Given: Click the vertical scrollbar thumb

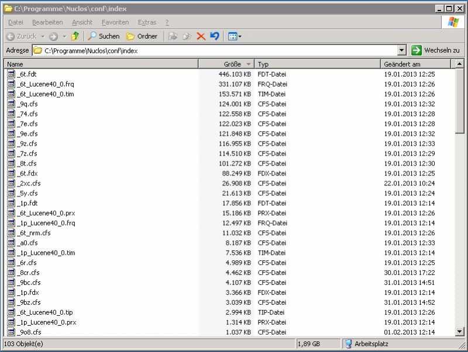Looking at the screenshot, I should (459, 101).
